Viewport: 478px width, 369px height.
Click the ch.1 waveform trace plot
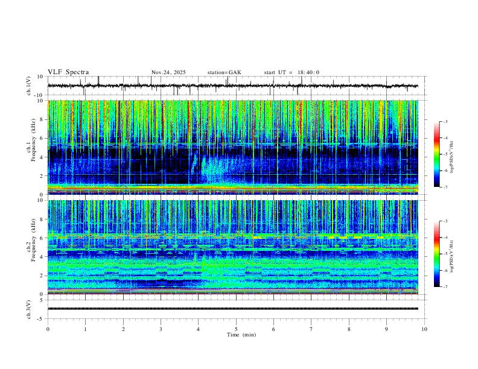[233, 86]
